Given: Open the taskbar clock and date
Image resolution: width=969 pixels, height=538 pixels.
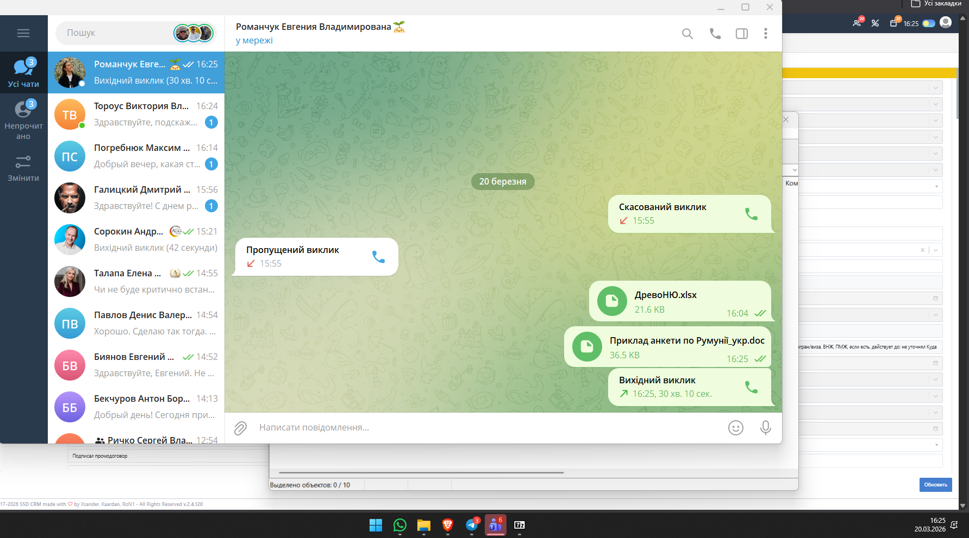Looking at the screenshot, I should click(x=930, y=525).
